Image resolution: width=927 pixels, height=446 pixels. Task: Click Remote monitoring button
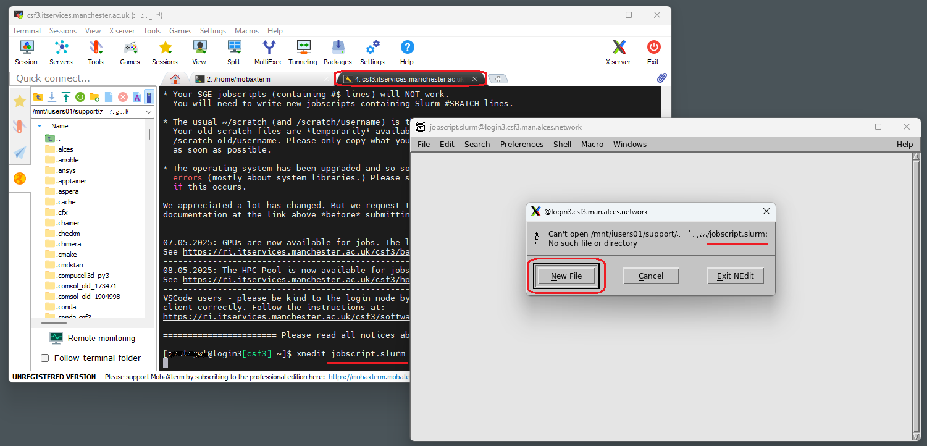[x=93, y=338]
